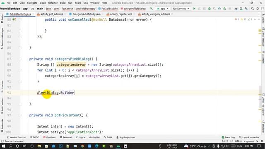The image size is (265, 149).
Task: Open the App Inspection tool window
Action: pos(125,137)
